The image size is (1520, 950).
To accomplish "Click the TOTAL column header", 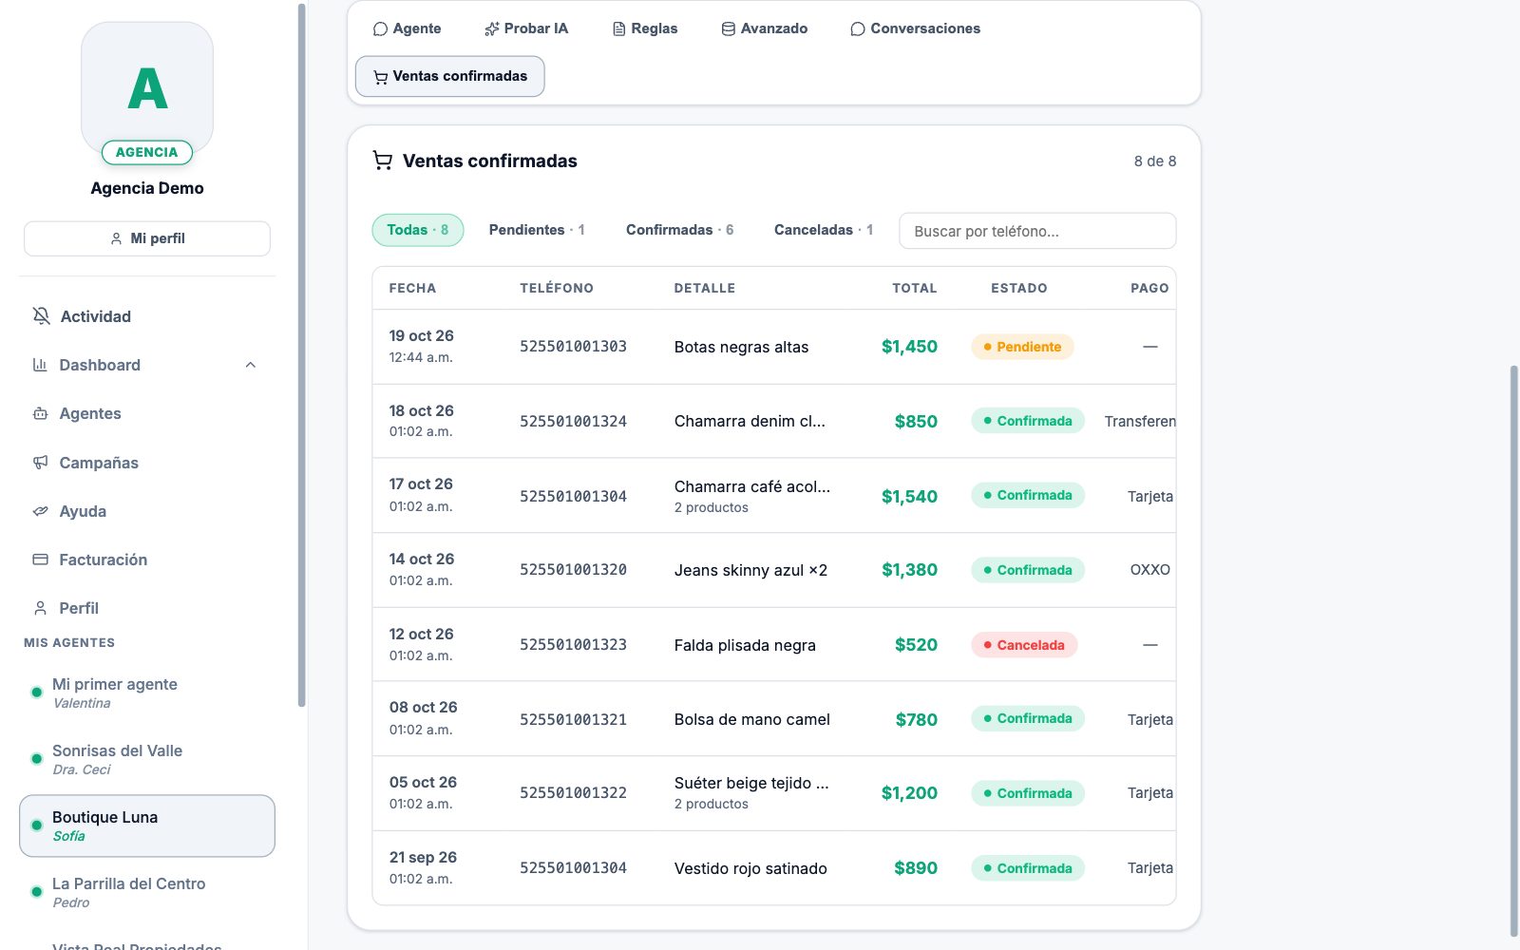I will point(914,288).
